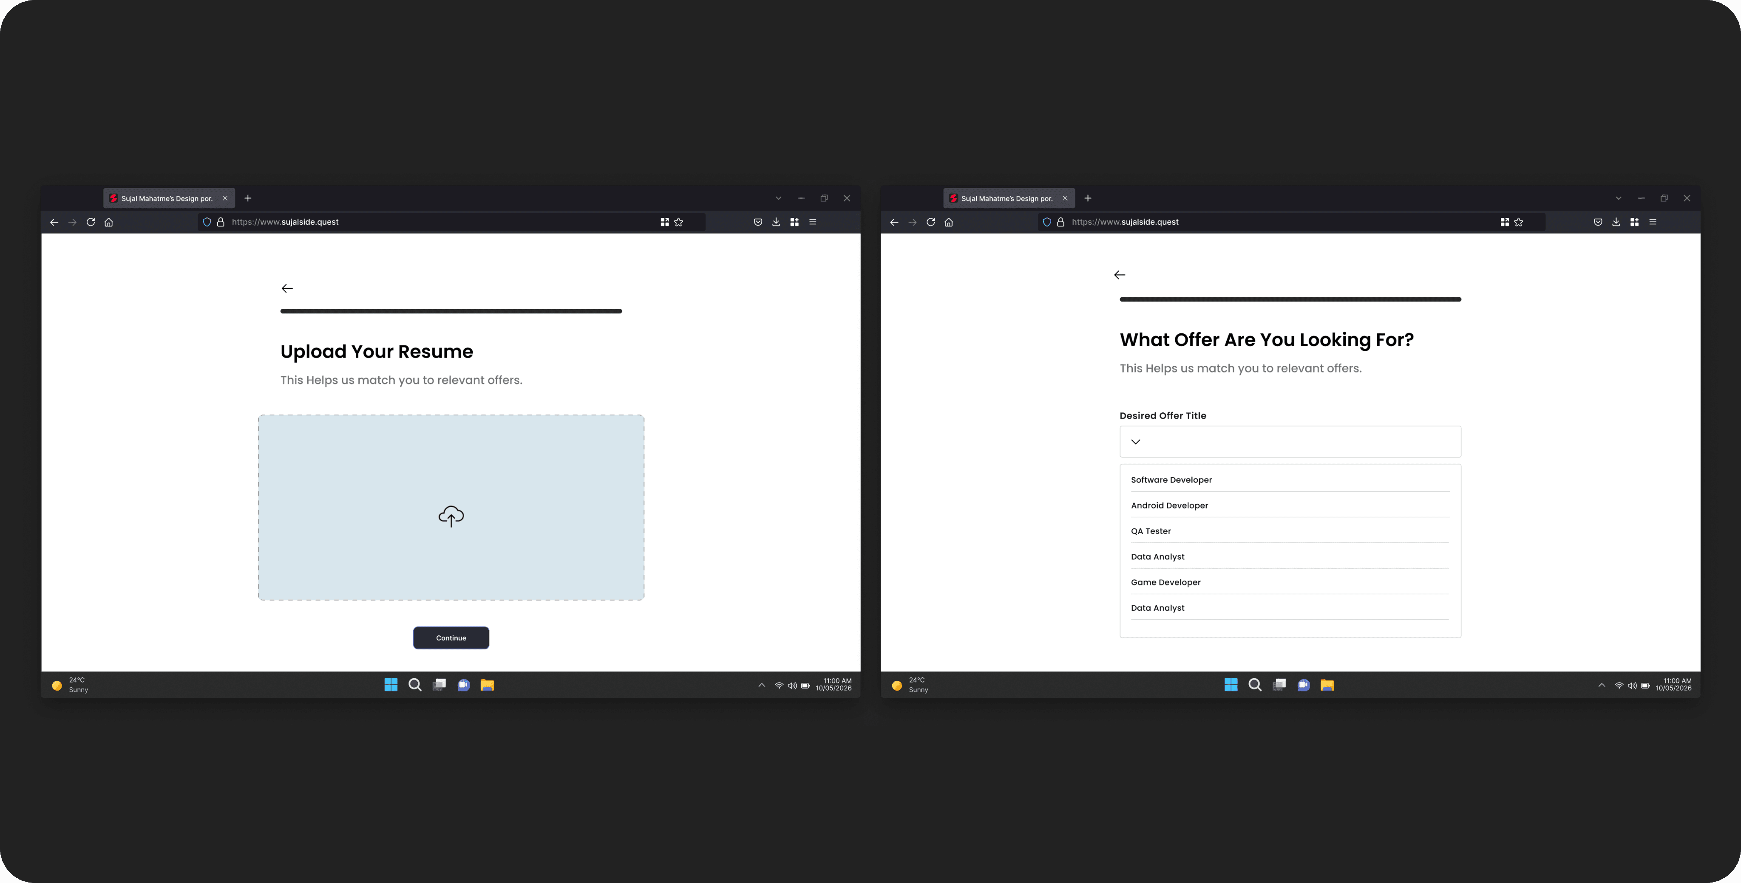
Task: Open hamburger menu in left browser window
Action: 812,222
